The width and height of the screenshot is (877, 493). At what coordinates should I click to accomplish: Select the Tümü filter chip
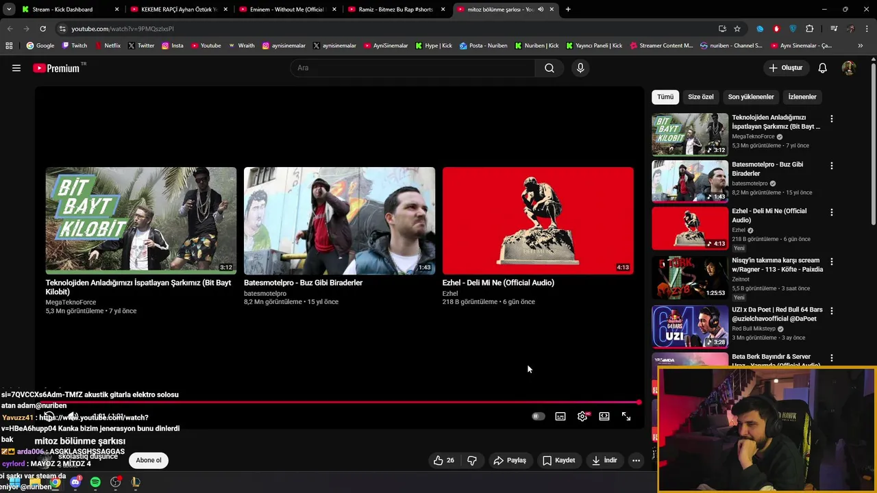(x=665, y=97)
